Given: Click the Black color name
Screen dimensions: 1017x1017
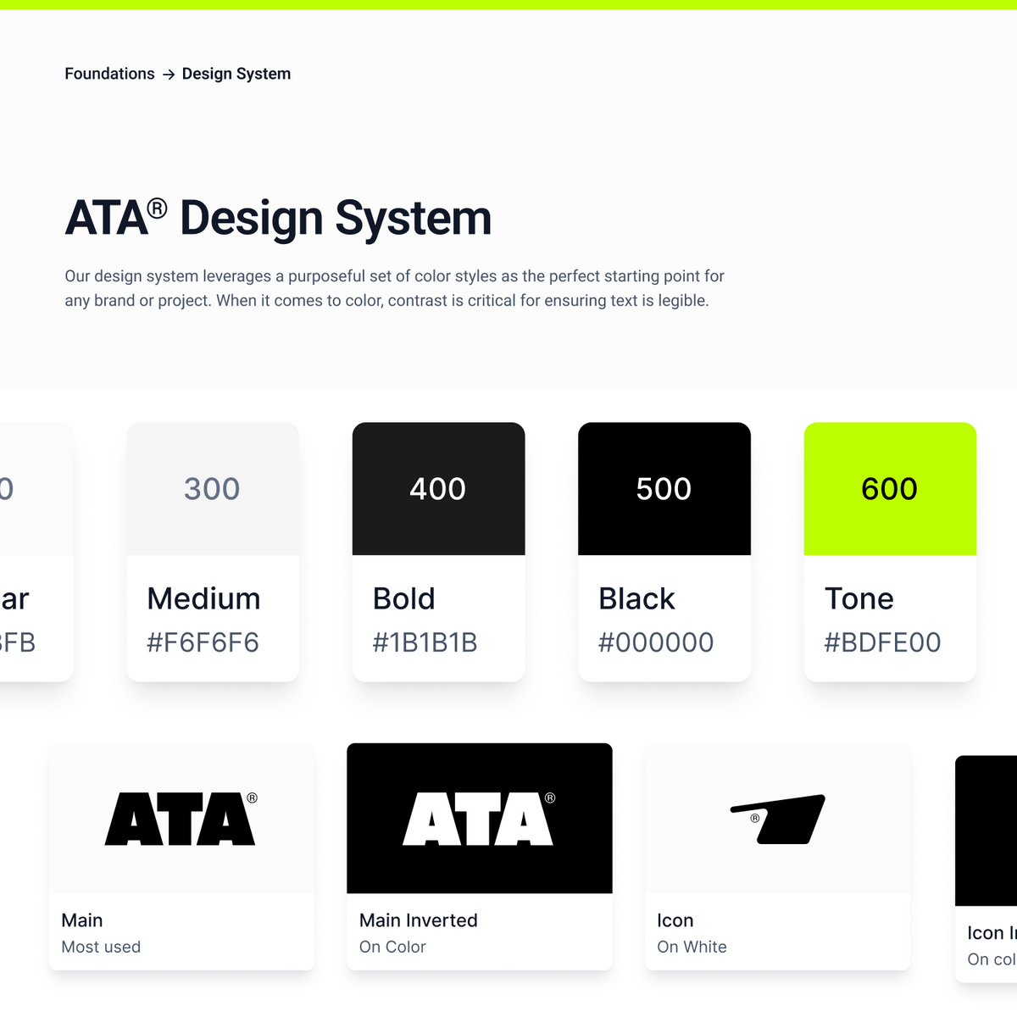Looking at the screenshot, I should coord(636,598).
